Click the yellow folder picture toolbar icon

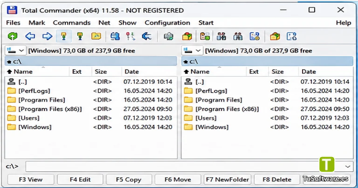96,36
